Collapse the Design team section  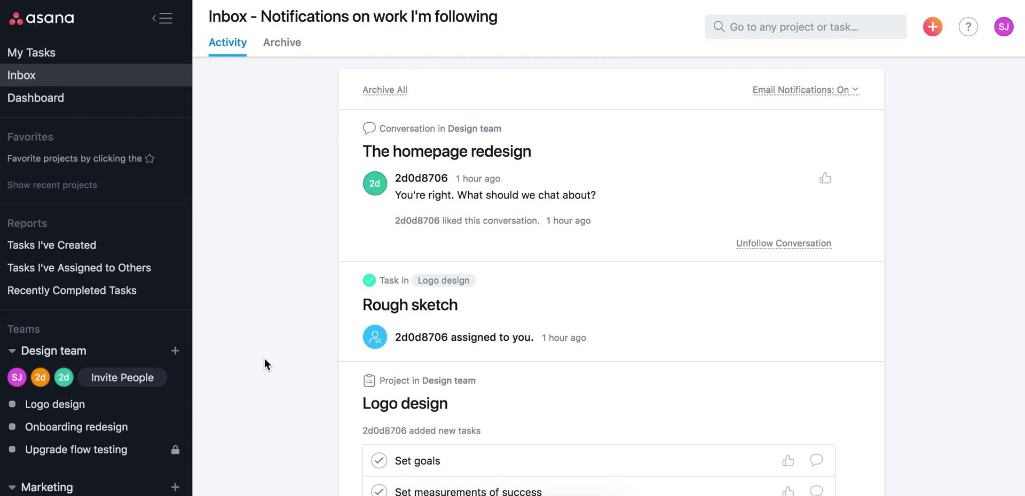tap(12, 351)
